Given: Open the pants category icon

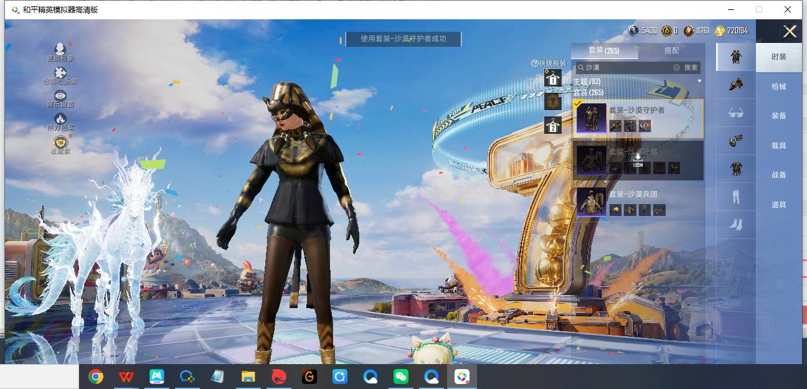Looking at the screenshot, I should (735, 197).
